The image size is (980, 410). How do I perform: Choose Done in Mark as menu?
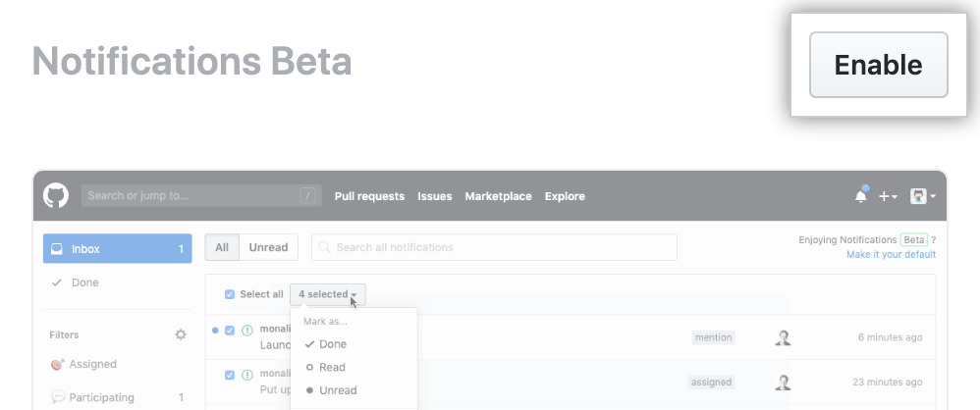point(332,344)
